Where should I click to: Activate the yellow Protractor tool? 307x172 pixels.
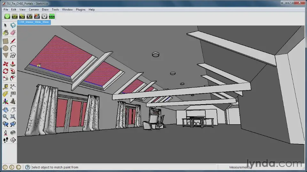(5, 94)
